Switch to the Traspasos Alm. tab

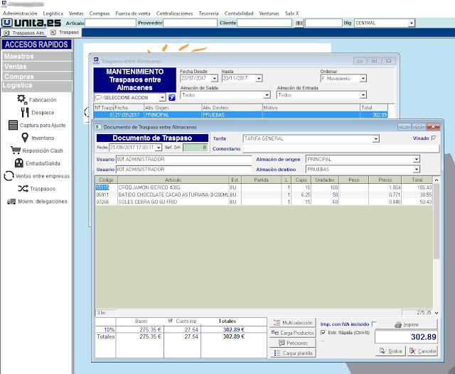point(27,33)
